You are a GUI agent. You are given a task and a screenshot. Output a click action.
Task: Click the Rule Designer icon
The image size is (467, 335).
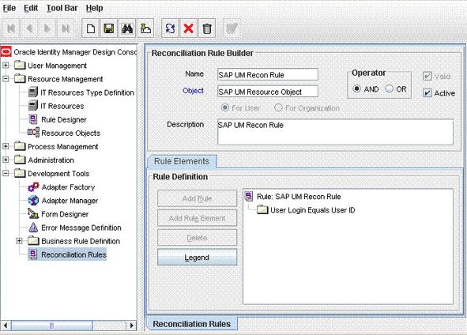pos(33,119)
